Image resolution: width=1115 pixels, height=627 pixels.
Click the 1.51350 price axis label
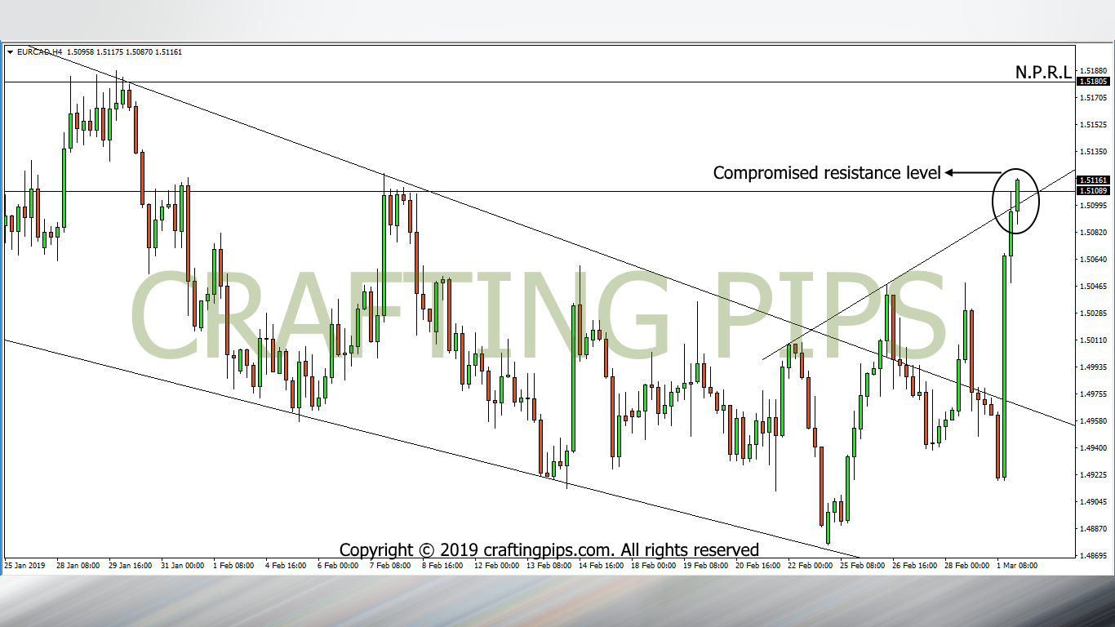click(x=1093, y=151)
